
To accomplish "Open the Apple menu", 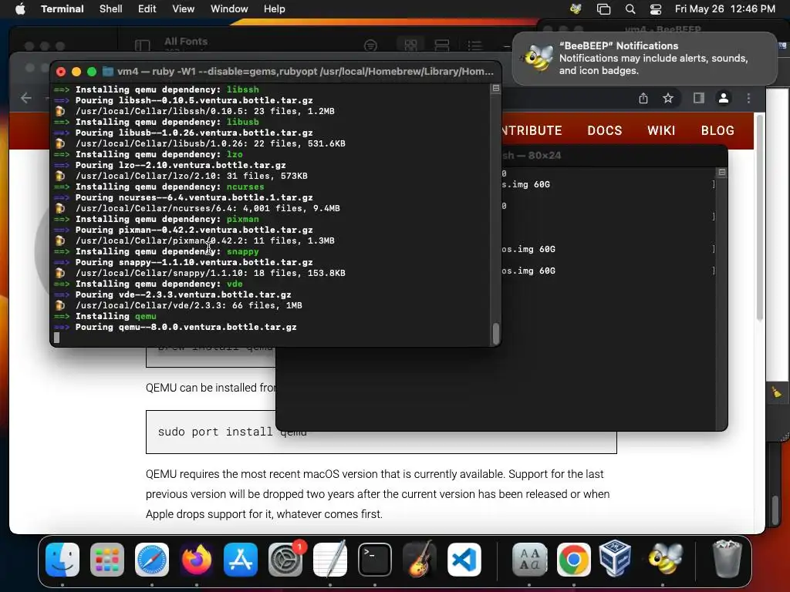I will click(20, 8).
